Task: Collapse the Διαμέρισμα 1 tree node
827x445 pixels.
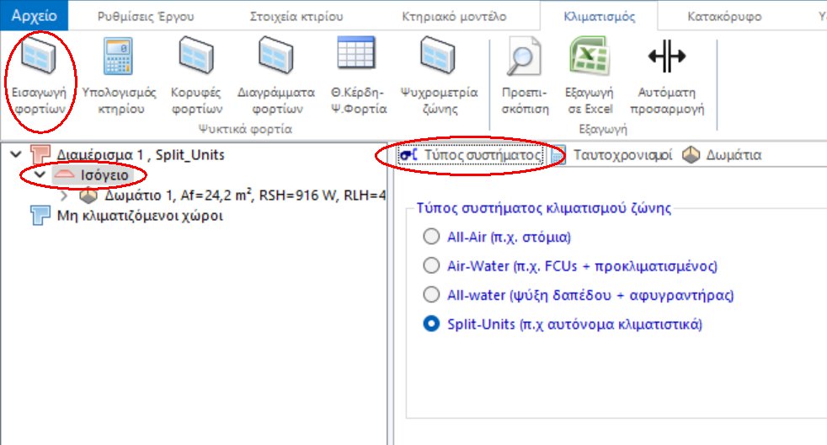Action: [15, 155]
